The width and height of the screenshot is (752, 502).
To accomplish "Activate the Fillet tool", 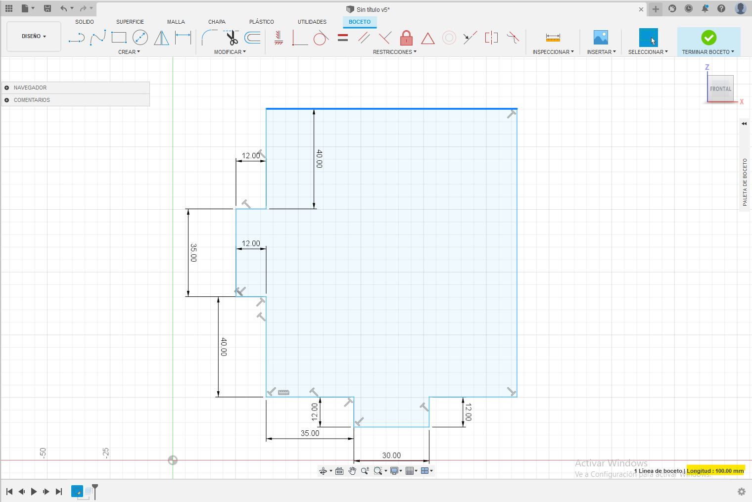I will click(x=209, y=38).
